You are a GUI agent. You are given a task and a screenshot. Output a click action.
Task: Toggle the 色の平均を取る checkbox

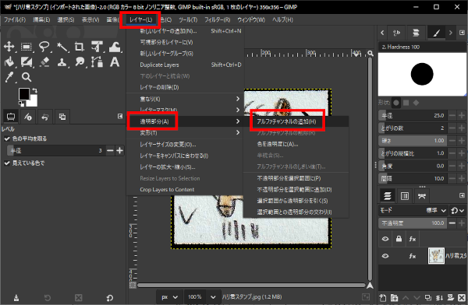(7, 138)
